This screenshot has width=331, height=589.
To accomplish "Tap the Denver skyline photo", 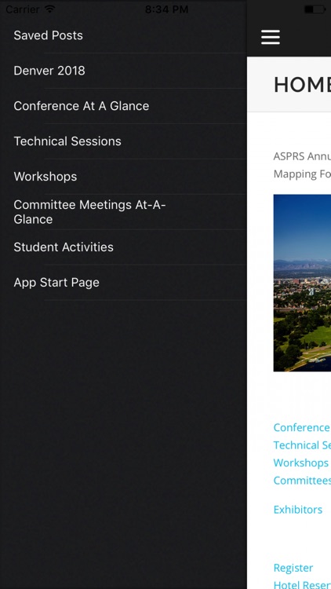I will click(302, 283).
